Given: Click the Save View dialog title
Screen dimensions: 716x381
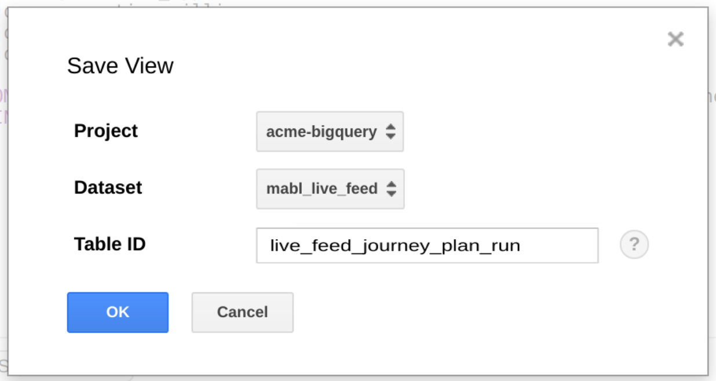Looking at the screenshot, I should point(120,66).
